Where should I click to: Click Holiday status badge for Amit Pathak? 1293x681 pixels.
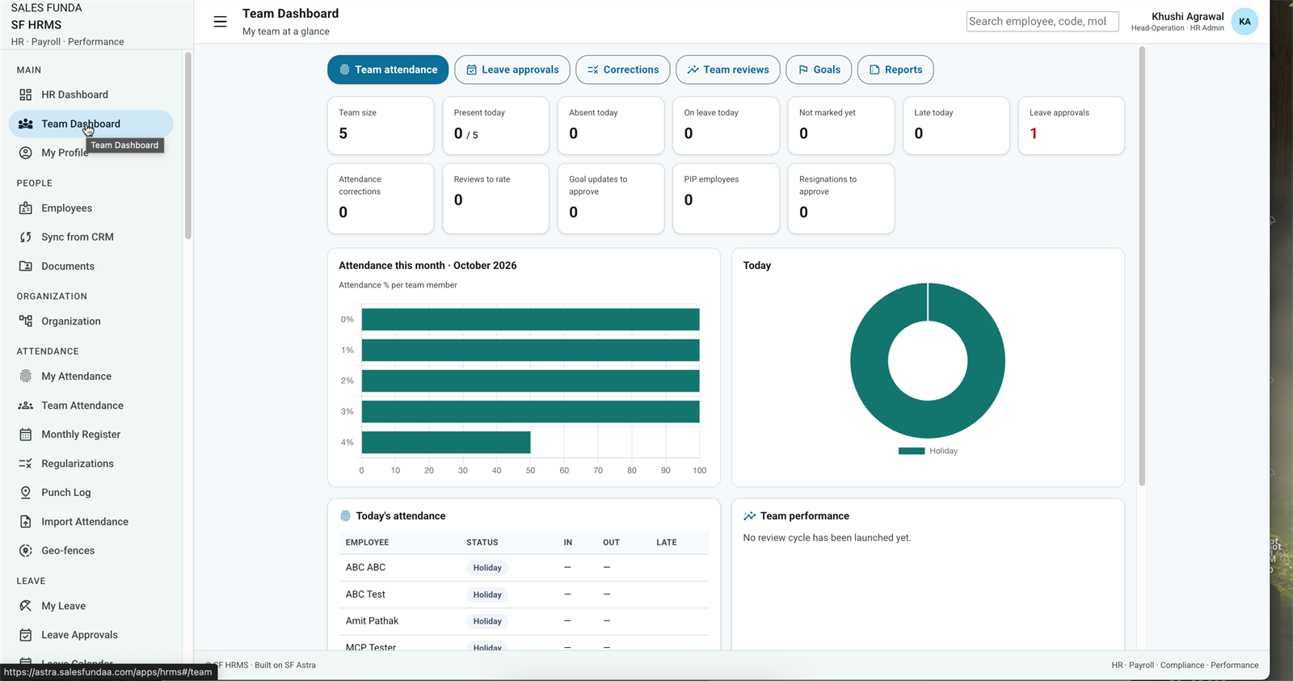487,621
